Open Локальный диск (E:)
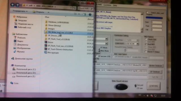 pyautogui.click(x=24, y=76)
